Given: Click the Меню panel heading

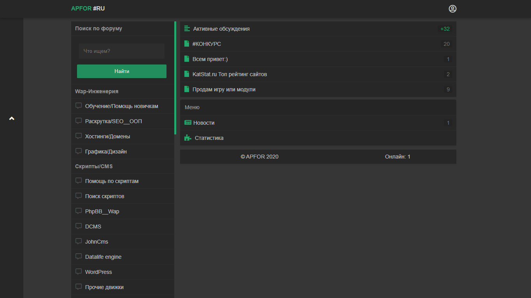Looking at the screenshot, I should coord(192,107).
